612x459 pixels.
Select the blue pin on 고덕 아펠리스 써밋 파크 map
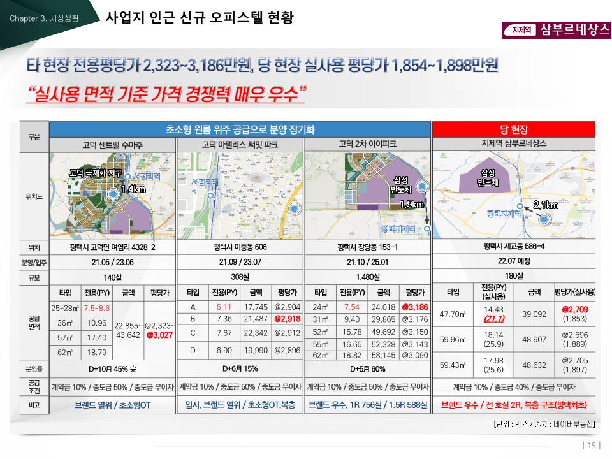pos(294,208)
